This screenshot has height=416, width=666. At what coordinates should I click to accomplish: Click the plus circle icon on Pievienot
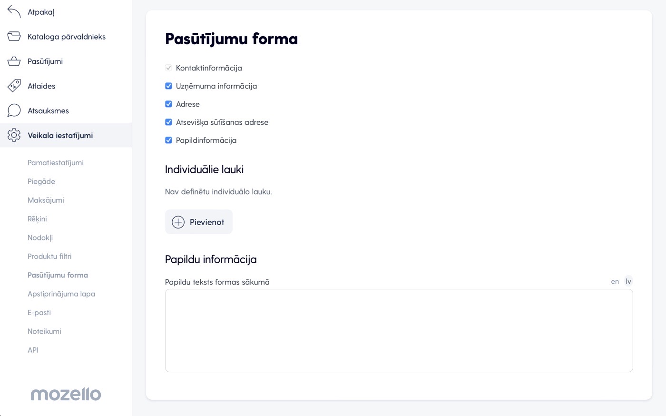(178, 222)
